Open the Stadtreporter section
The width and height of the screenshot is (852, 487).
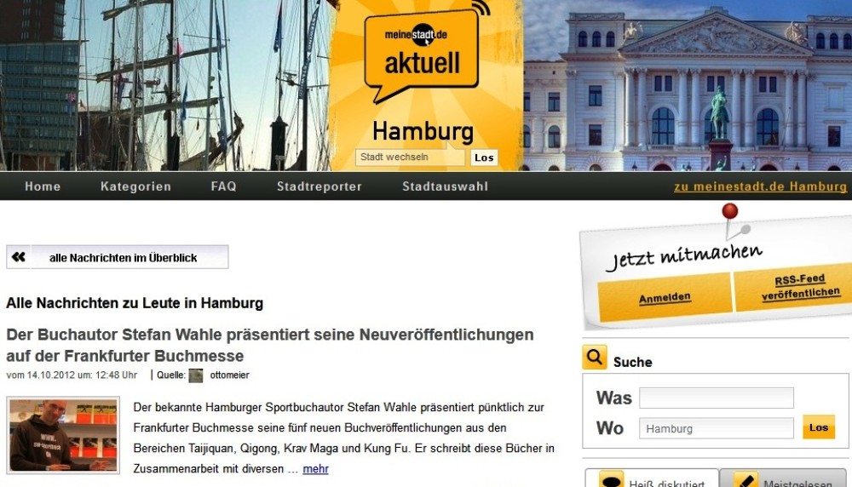(319, 186)
